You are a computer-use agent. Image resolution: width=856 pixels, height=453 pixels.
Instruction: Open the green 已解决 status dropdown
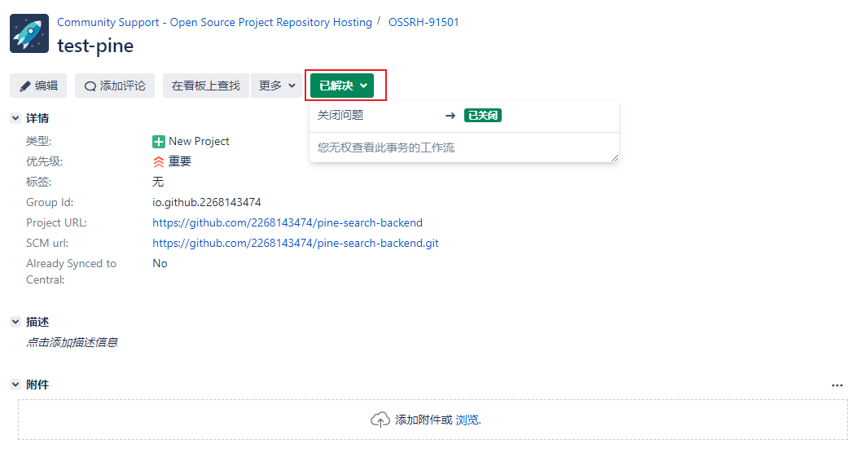coord(342,86)
